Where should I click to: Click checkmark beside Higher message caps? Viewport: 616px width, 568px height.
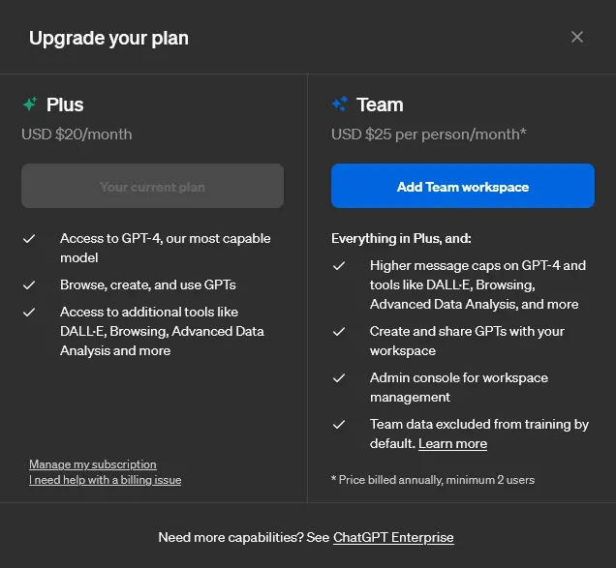click(339, 266)
